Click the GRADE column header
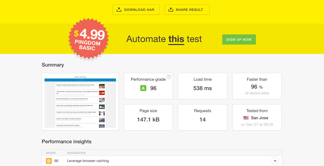The height and width of the screenshot is (166, 324). pos(51,153)
